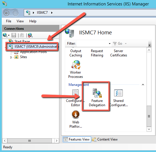This screenshot has height=152, width=156.
Task: Click the IISMC7 Home server icon
Action: (x=70, y=33)
